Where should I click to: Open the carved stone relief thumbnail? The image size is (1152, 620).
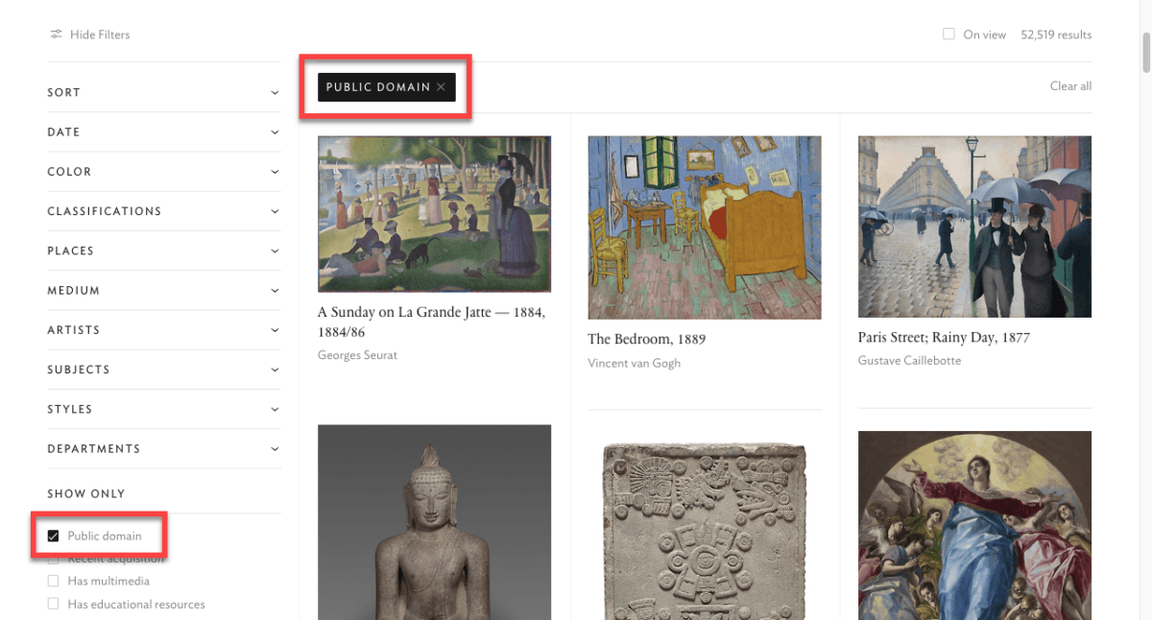[704, 532]
